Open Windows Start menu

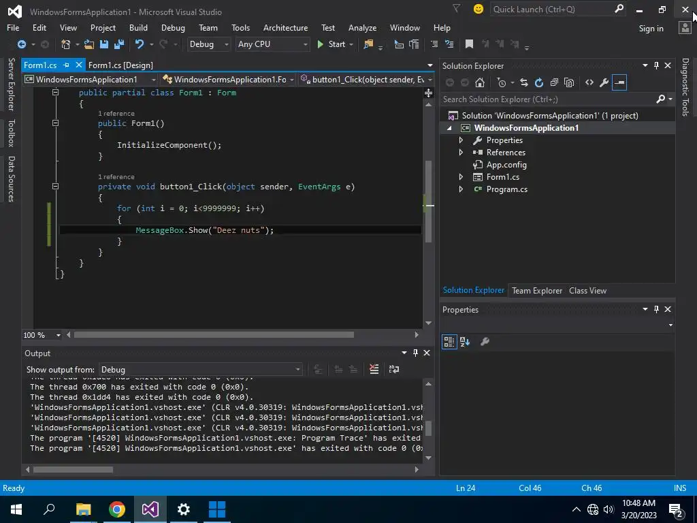pyautogui.click(x=16, y=509)
